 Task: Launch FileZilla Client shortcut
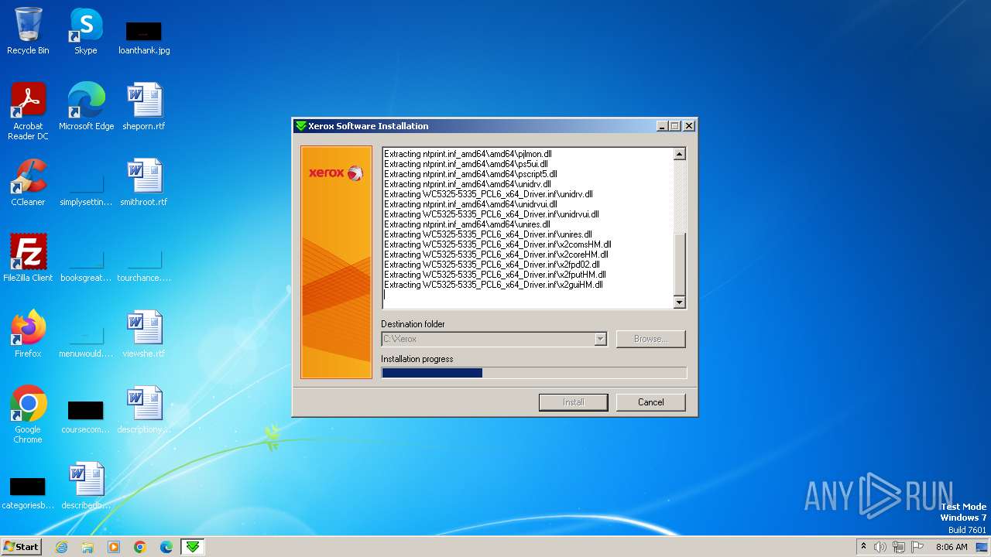point(28,258)
